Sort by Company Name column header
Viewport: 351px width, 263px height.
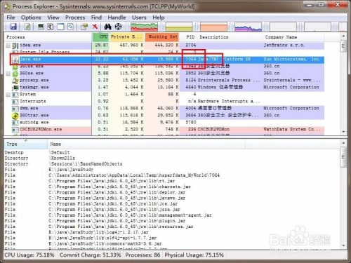pyautogui.click(x=293, y=37)
